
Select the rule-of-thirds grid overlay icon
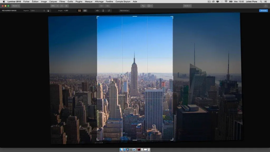pos(79,11)
